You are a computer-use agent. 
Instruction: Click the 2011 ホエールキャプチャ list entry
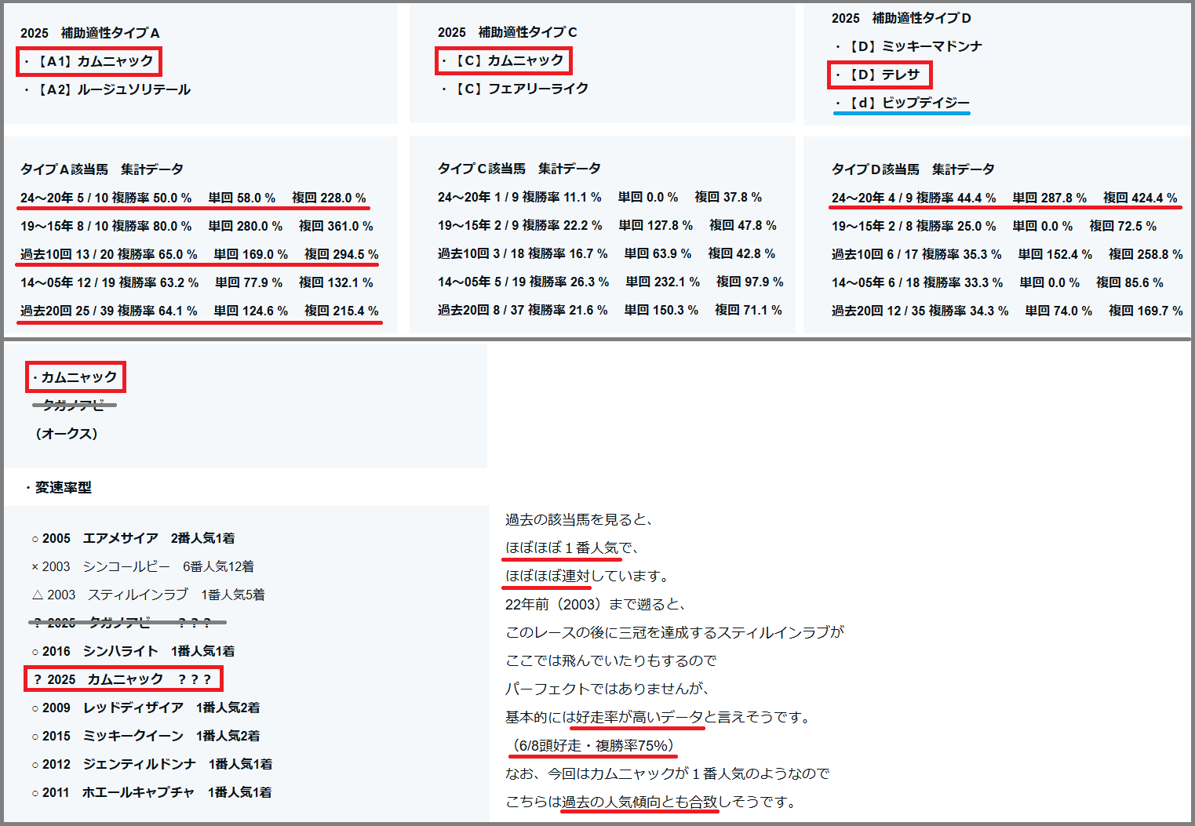click(x=152, y=792)
